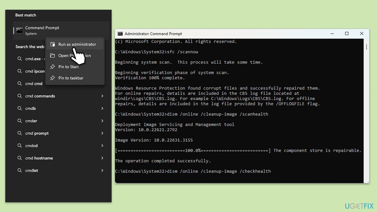Open the cmd.exe web search suggestion
Image resolution: width=377 pixels, height=212 pixels.
tap(31, 59)
